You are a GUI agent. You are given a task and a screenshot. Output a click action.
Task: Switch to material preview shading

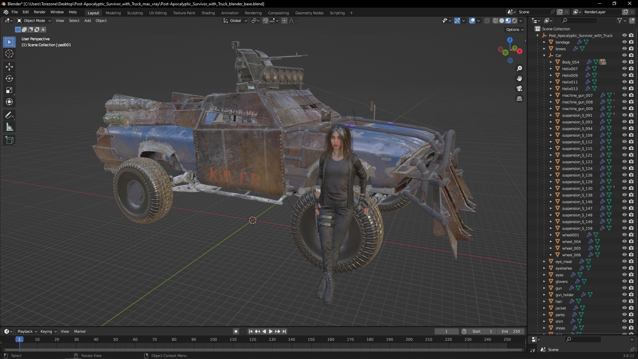(508, 21)
